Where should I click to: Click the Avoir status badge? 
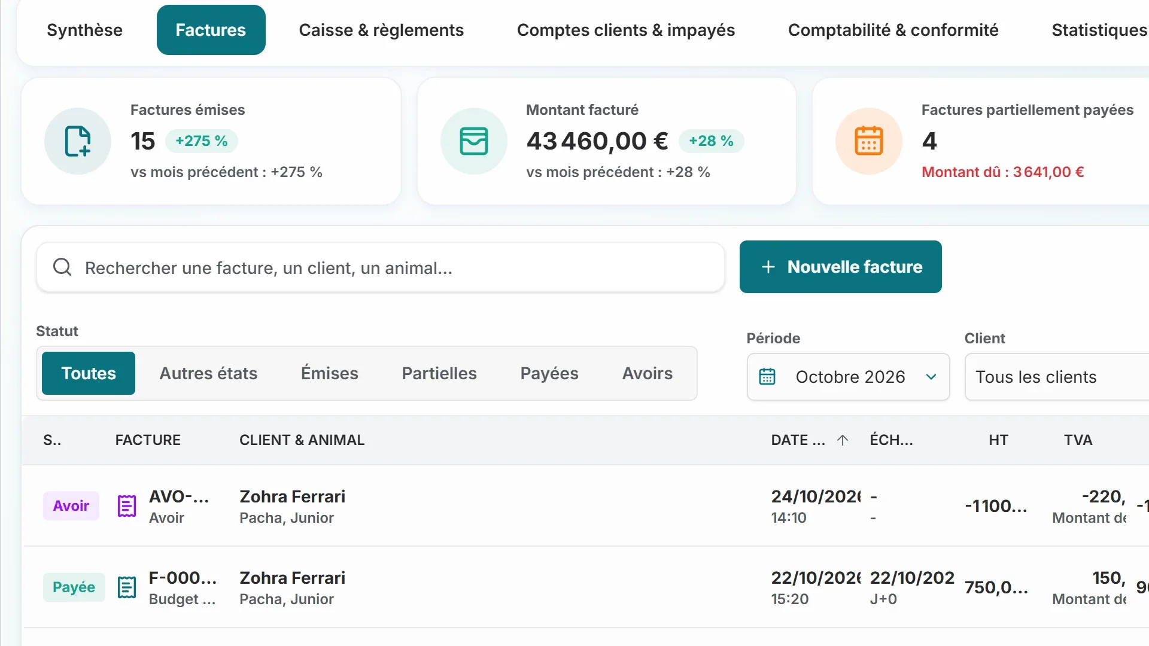(x=71, y=506)
